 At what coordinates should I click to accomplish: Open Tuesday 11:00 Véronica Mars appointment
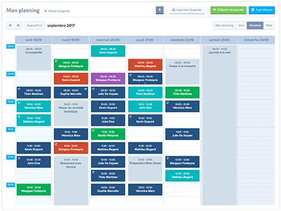(71, 134)
